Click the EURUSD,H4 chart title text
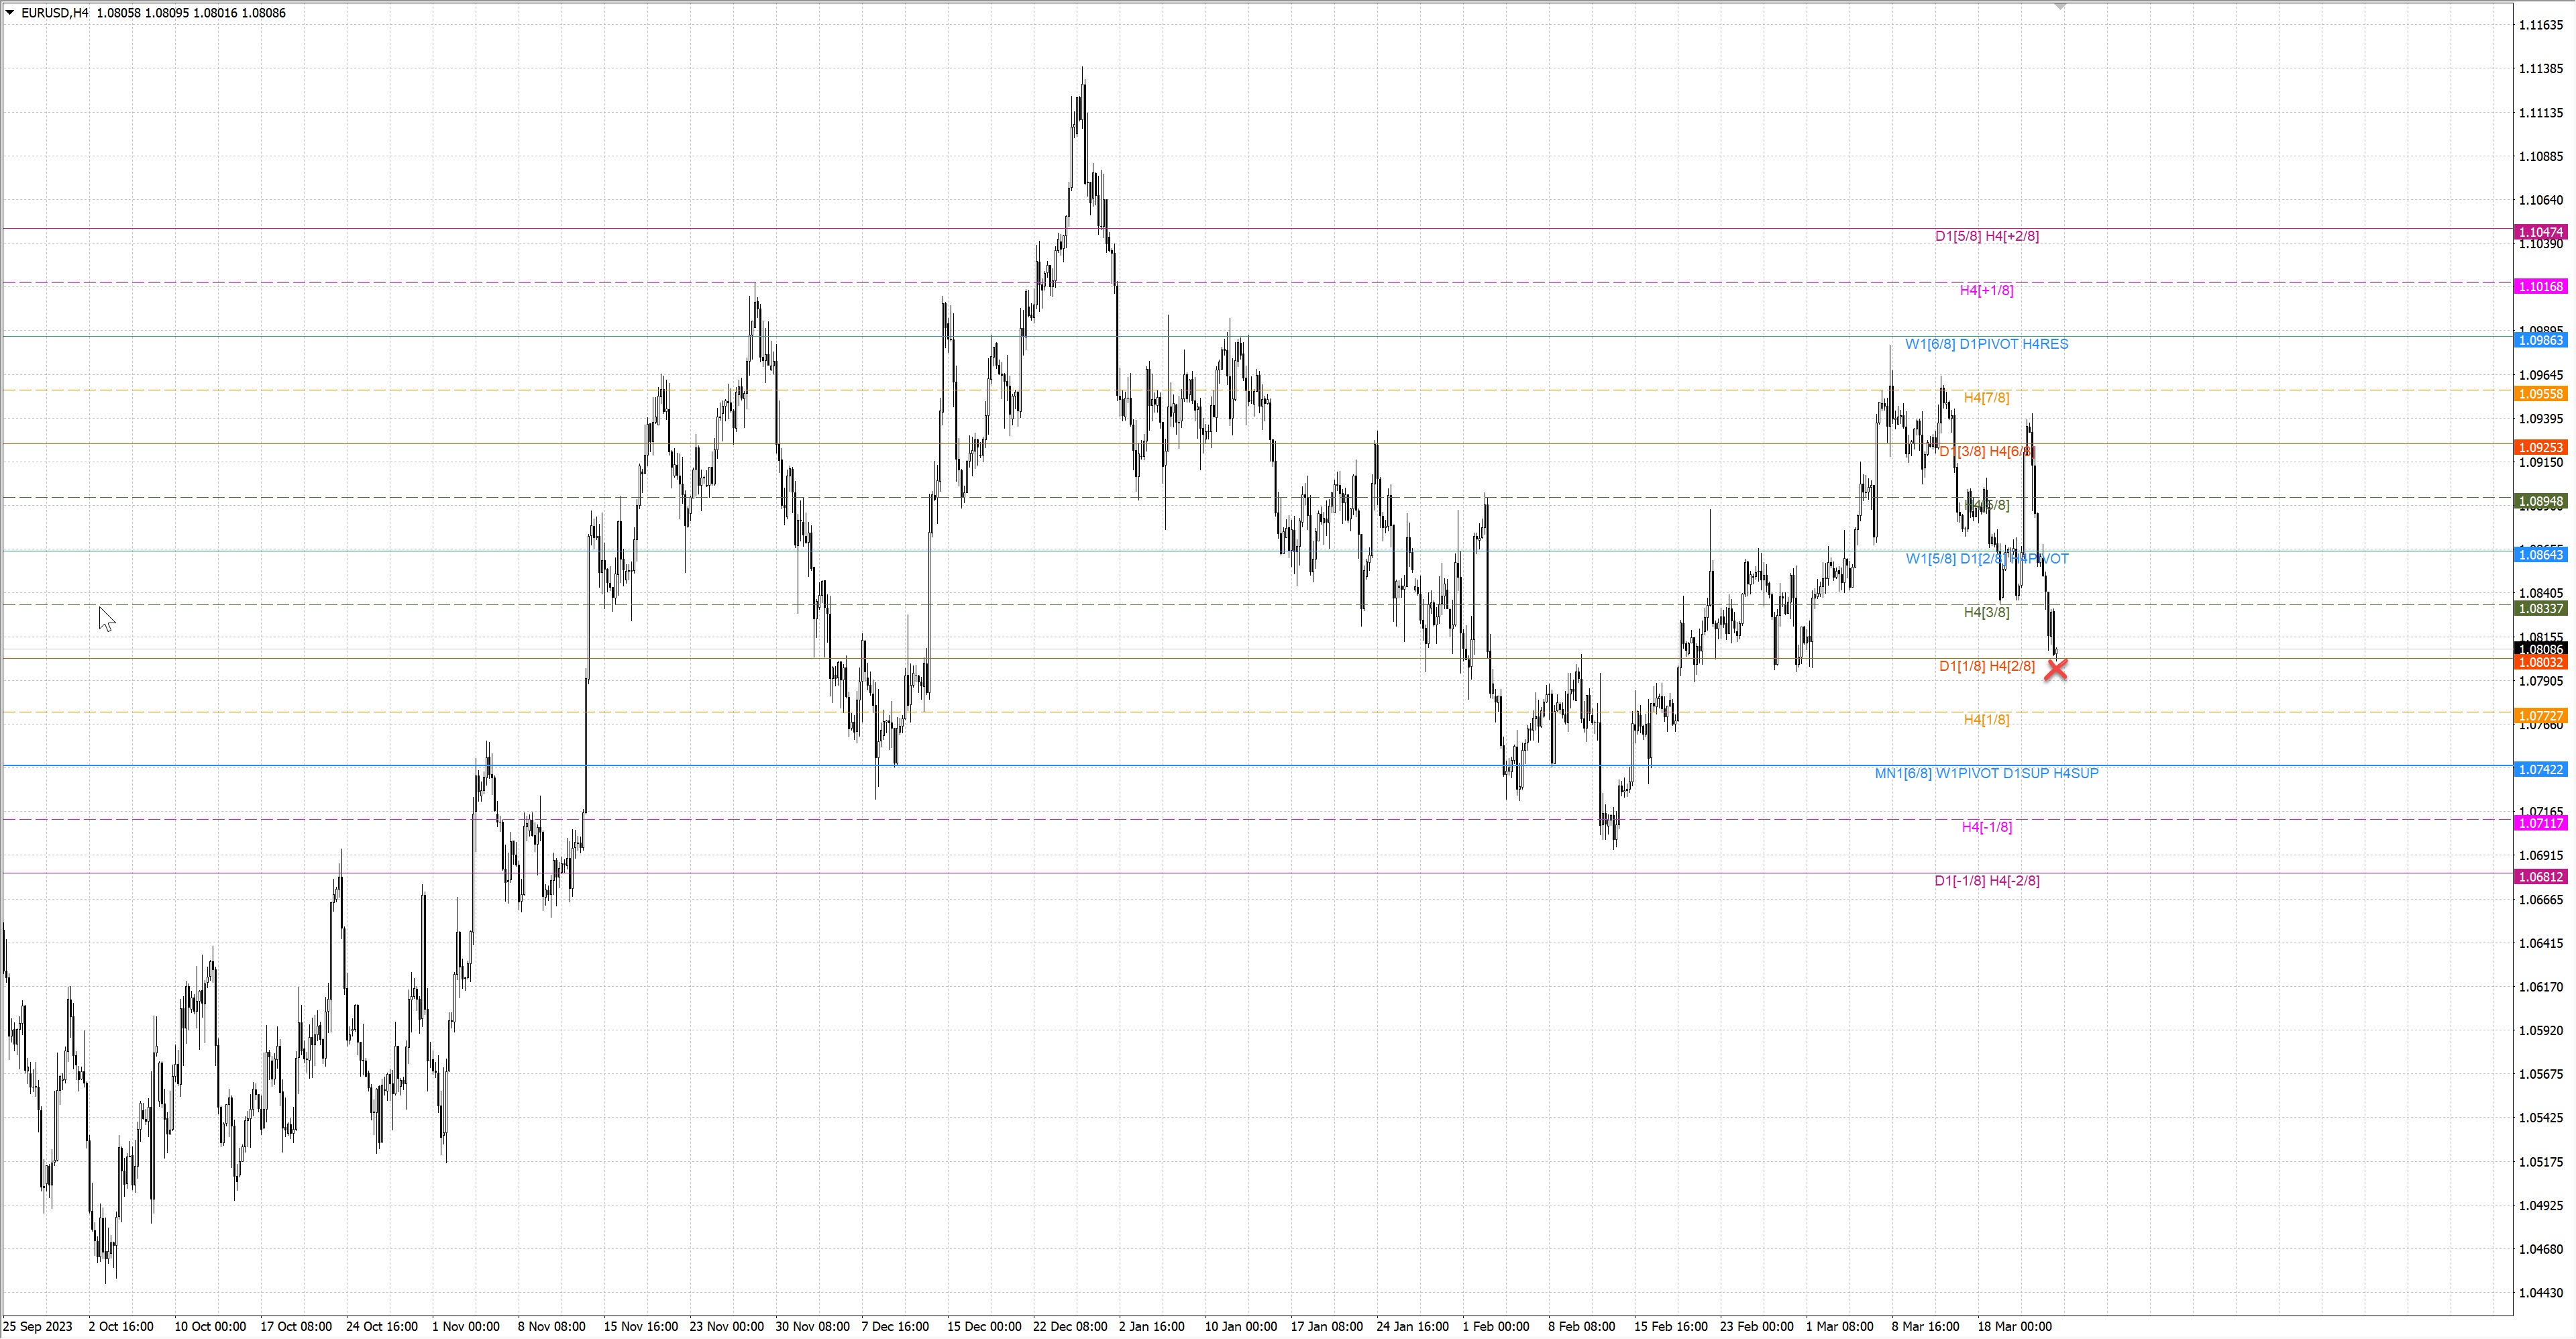This screenshot has width=2576, height=1339. click(x=55, y=13)
